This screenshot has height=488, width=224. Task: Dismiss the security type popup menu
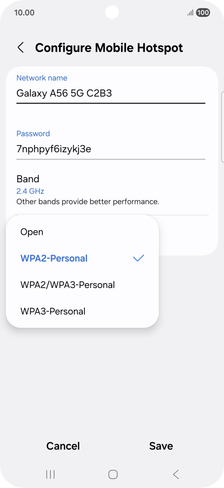coord(190,367)
